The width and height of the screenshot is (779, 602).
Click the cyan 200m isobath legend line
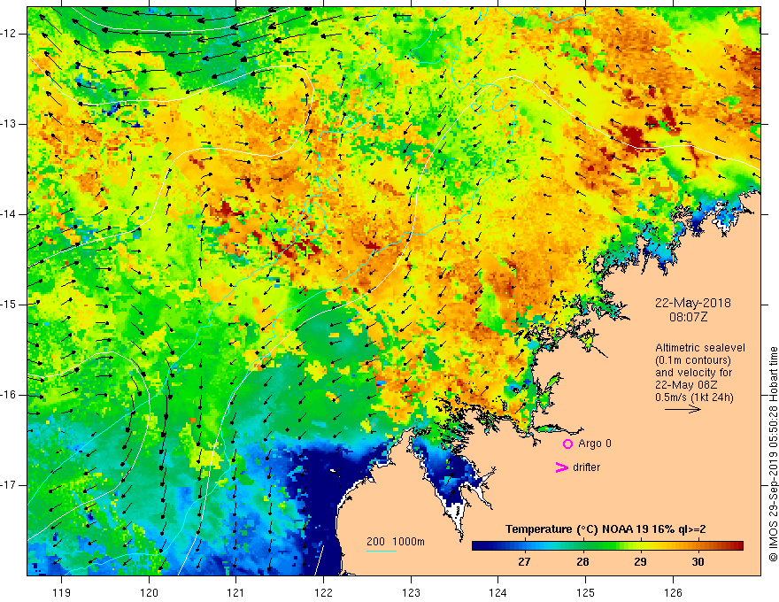382,551
